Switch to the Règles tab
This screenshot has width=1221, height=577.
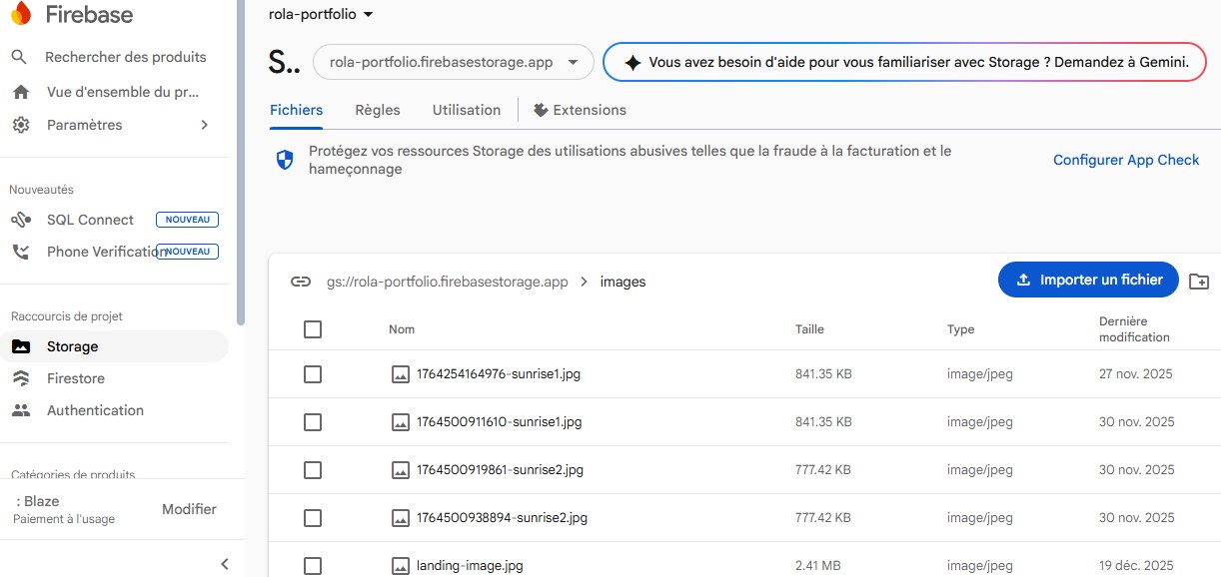[x=378, y=110]
